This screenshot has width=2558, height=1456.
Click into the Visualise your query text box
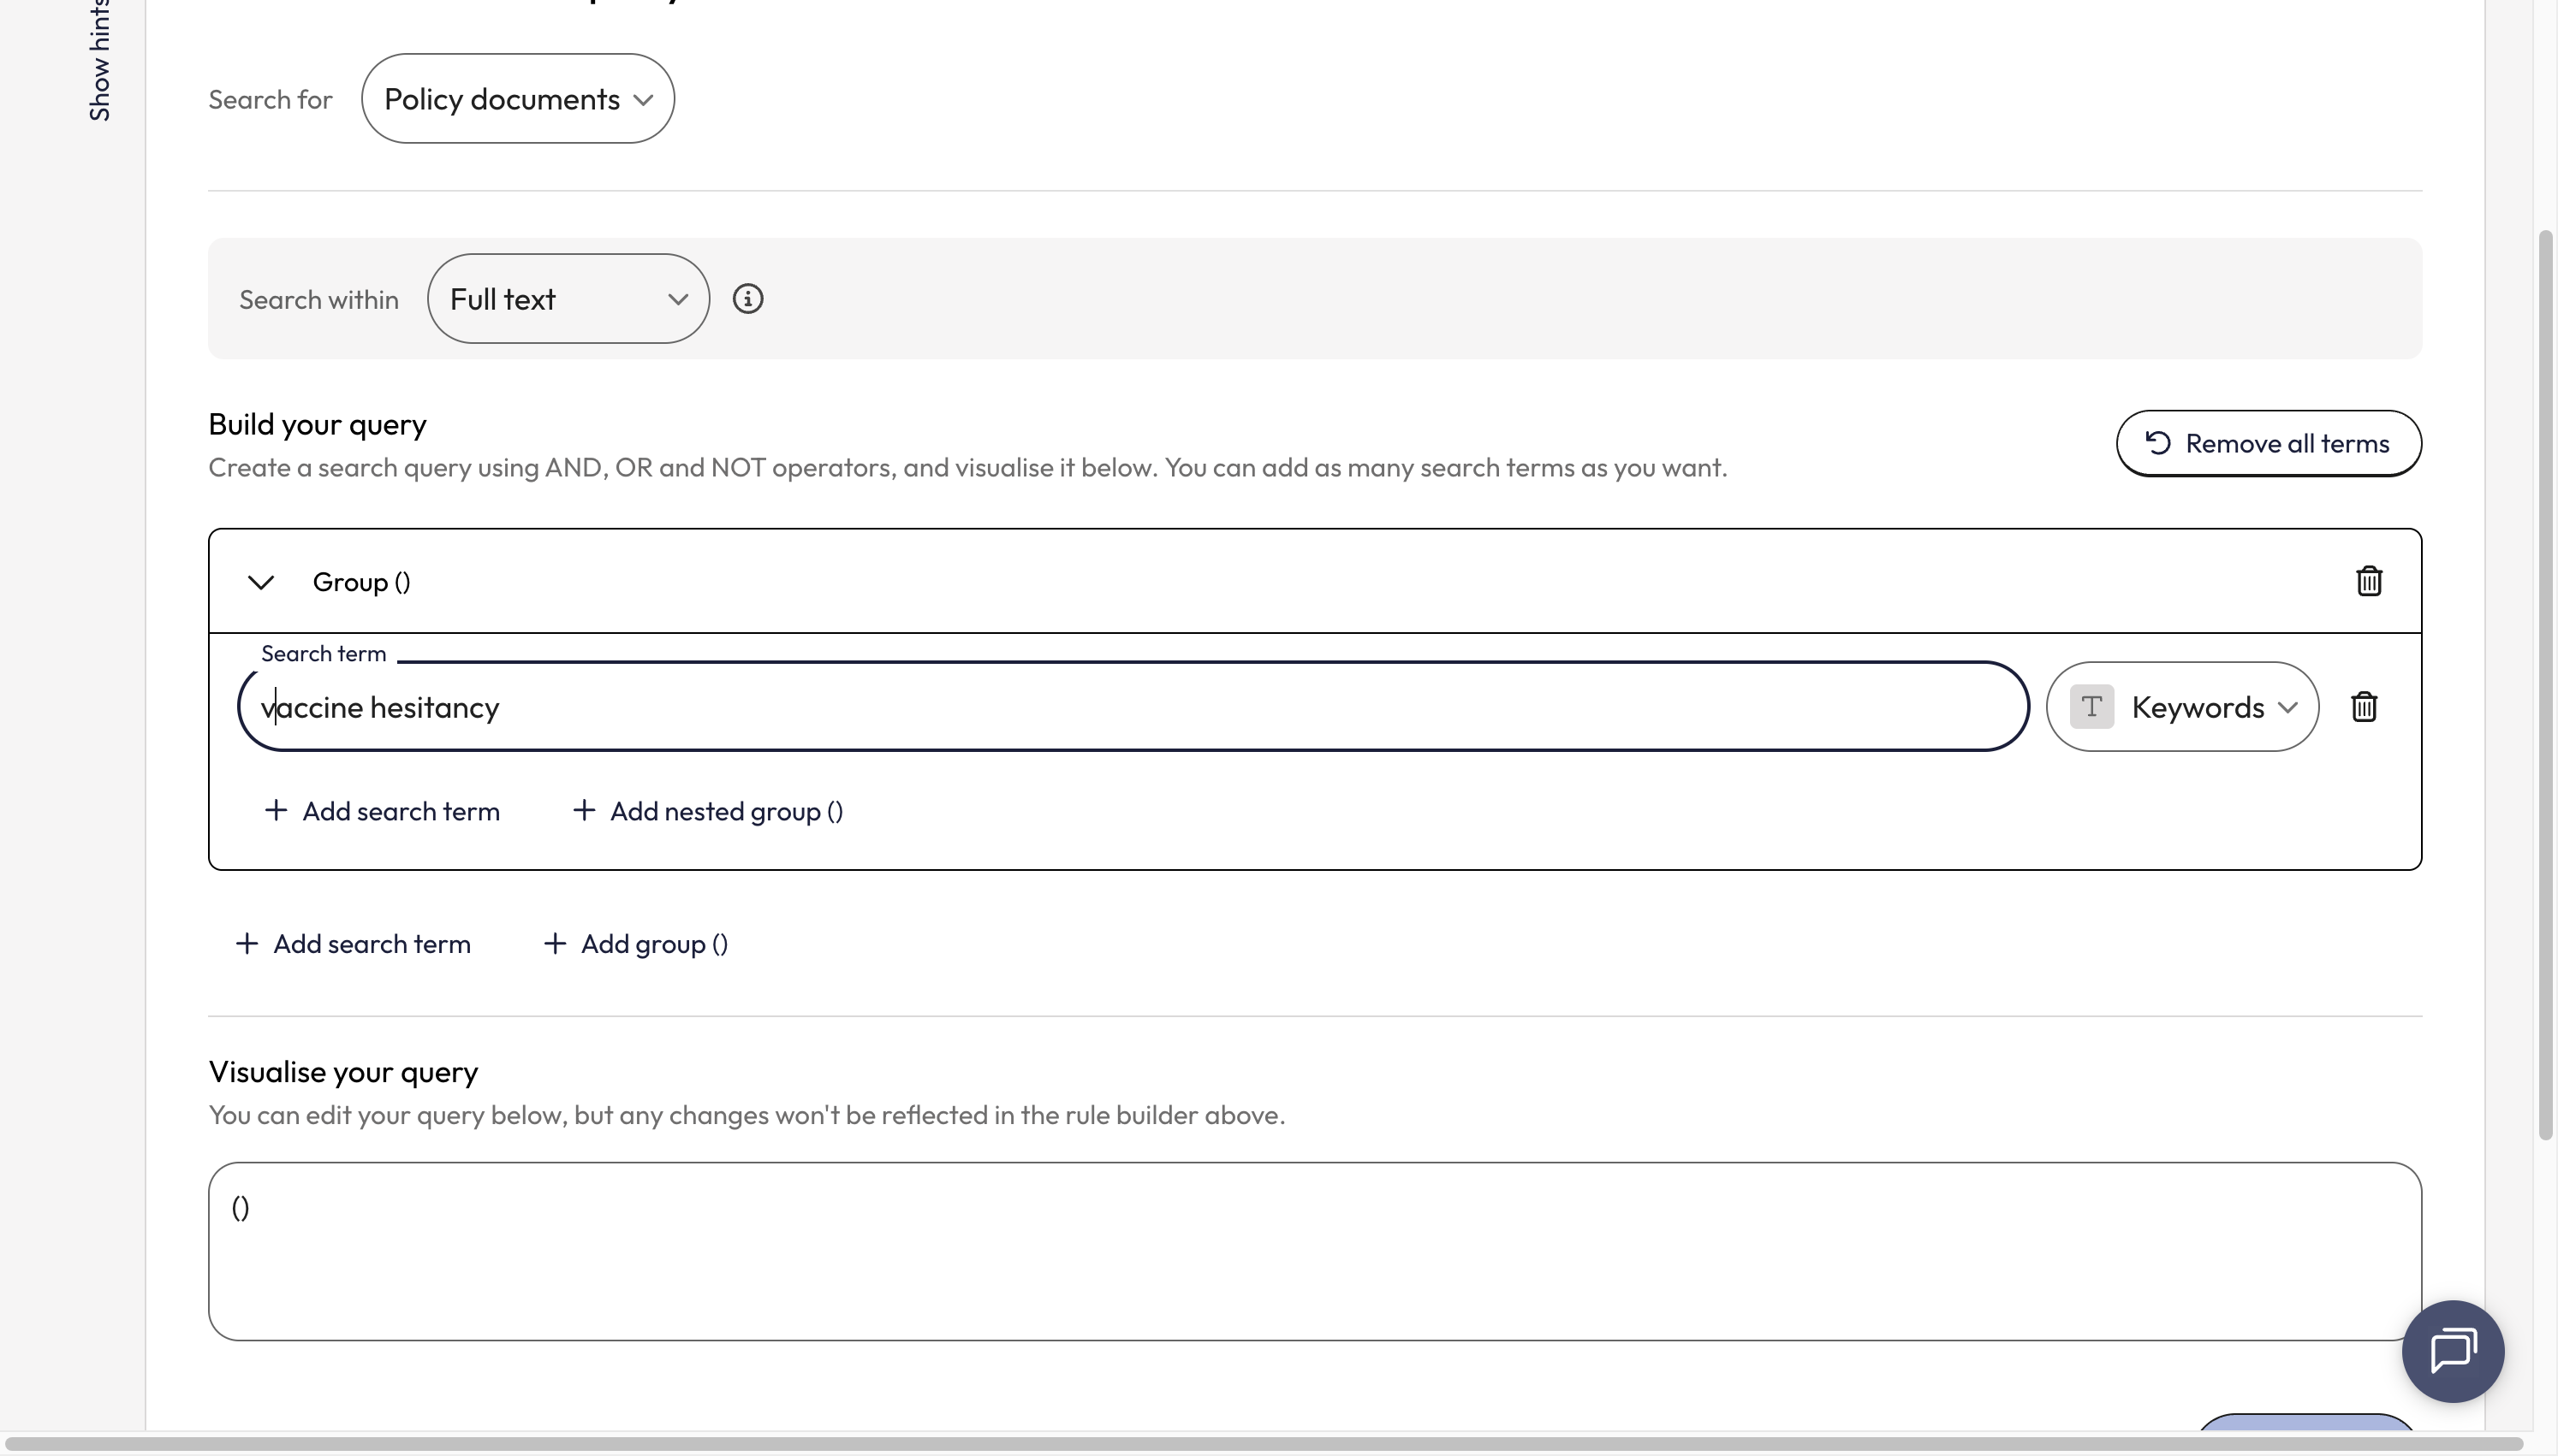point(1314,1251)
